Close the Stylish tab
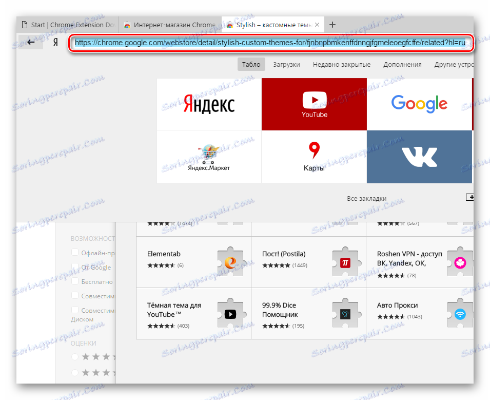The width and height of the screenshot is (490, 400). point(317,25)
